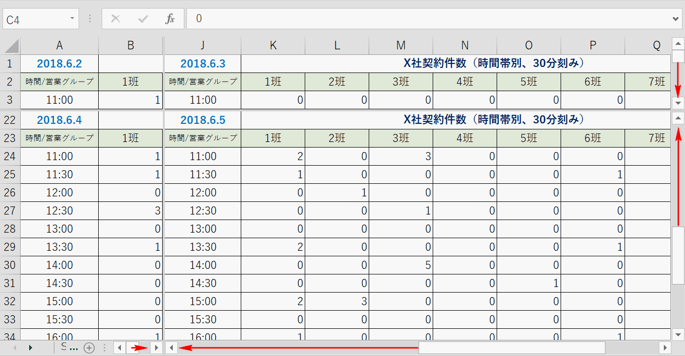This screenshot has width=685, height=356.
Task: Click the Enter checkmark icon in formula bar
Action: coord(143,19)
